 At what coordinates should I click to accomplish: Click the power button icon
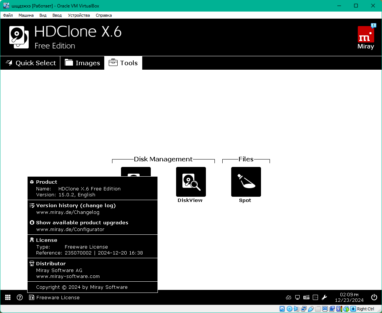pyautogui.click(x=374, y=297)
